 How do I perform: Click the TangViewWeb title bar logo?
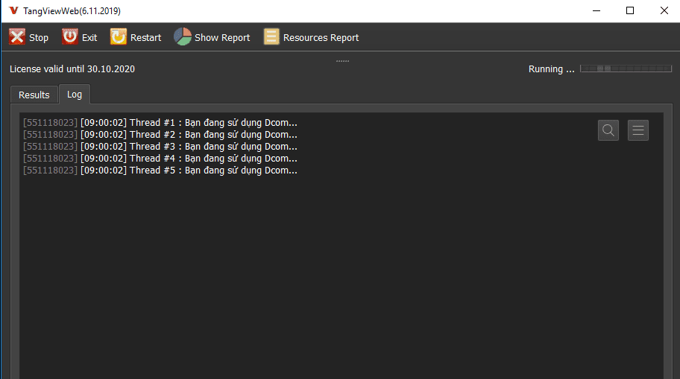click(x=13, y=11)
